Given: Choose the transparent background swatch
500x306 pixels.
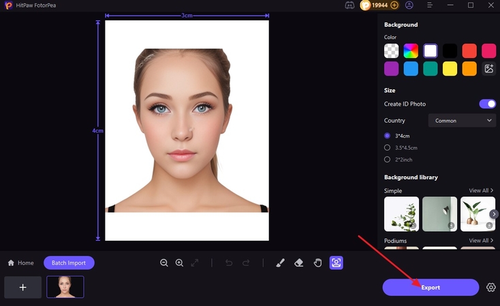Looking at the screenshot, I should click(391, 50).
